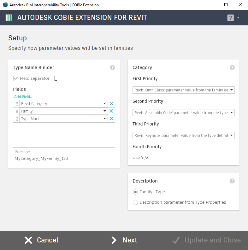
Task: Click the Use 'n/a' text
Action: [141, 158]
